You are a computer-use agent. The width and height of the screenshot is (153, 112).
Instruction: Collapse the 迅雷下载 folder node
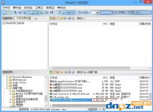(x=7, y=88)
